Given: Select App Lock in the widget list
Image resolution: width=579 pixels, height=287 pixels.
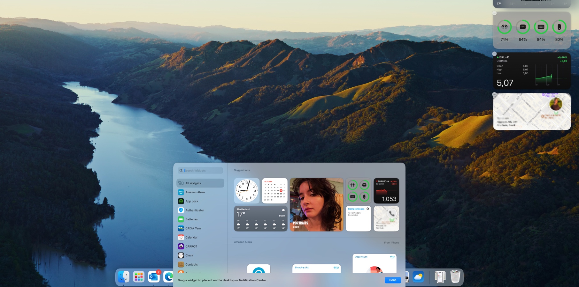Looking at the screenshot, I should (x=200, y=201).
